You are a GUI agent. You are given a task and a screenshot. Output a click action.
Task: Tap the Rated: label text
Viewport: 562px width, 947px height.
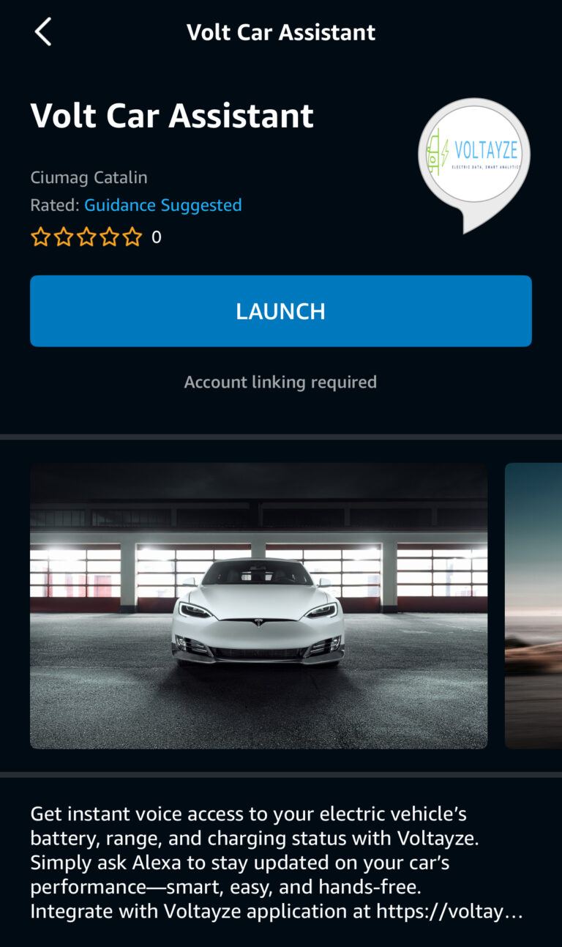55,205
